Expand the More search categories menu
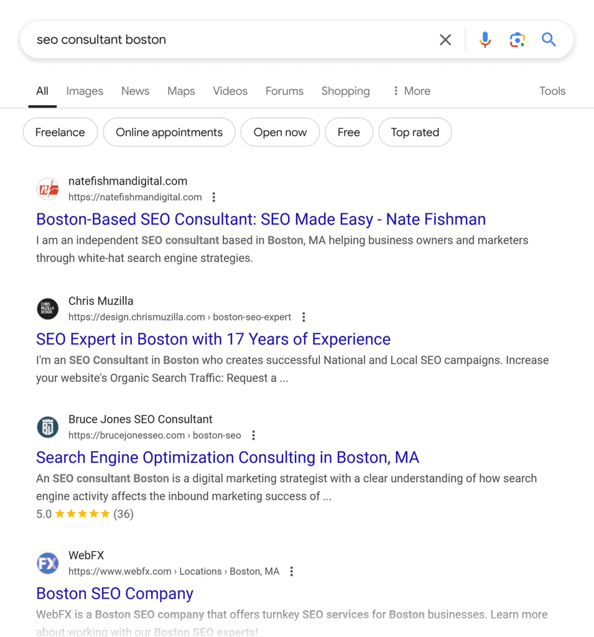Screen dimensions: 594x637 tap(411, 91)
